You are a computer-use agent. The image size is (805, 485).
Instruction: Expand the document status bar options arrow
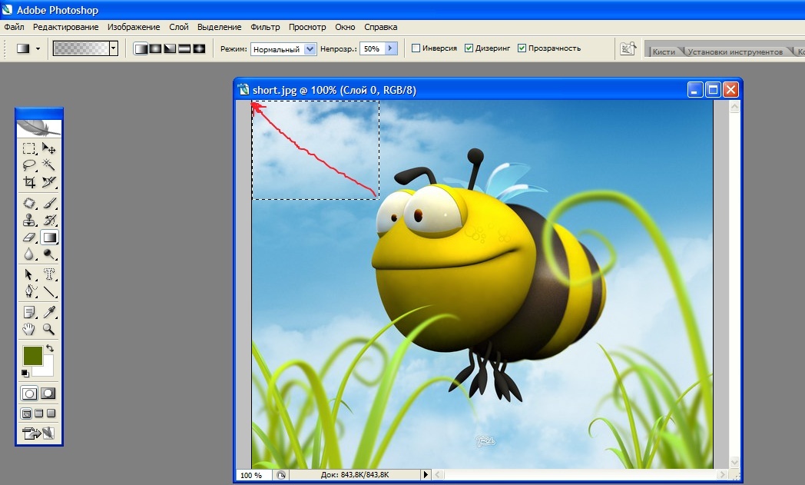pyautogui.click(x=425, y=475)
